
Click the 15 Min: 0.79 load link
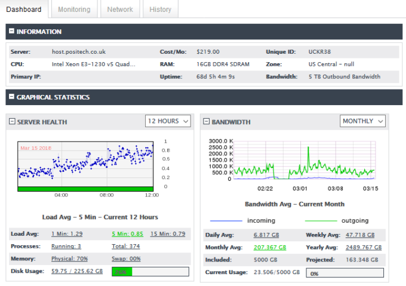pos(168,234)
